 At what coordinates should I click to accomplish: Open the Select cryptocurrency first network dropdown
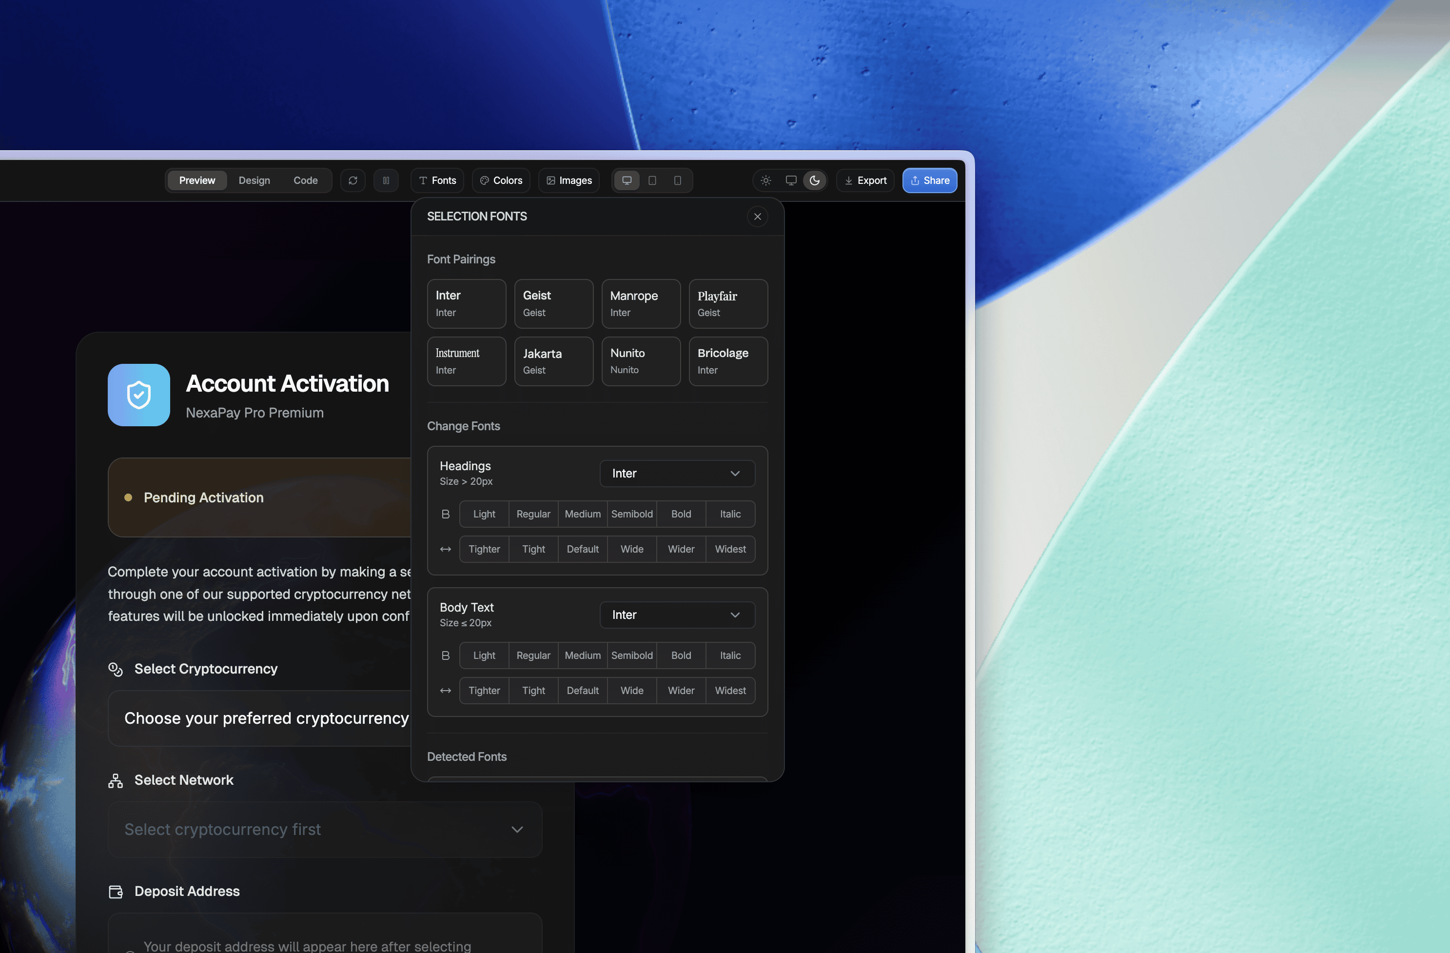(x=325, y=829)
